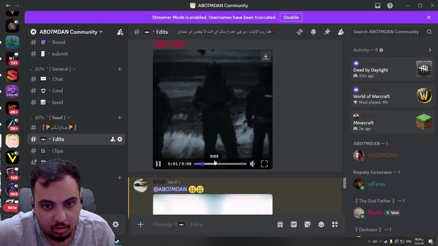Seek on the video progress bar

click(x=220, y=164)
